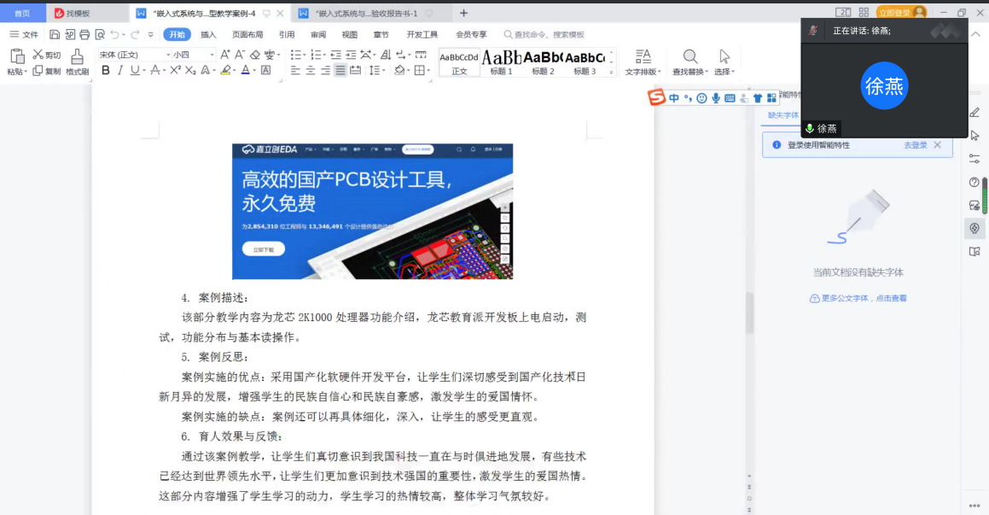989x515 pixels.
Task: Click the Save icon in quick access bar
Action: [x=55, y=34]
